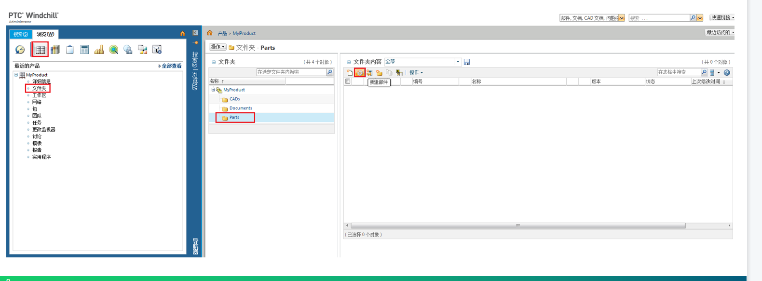Click the third folder-contents toolbar icon
This screenshot has height=281, width=762.
click(x=369, y=72)
